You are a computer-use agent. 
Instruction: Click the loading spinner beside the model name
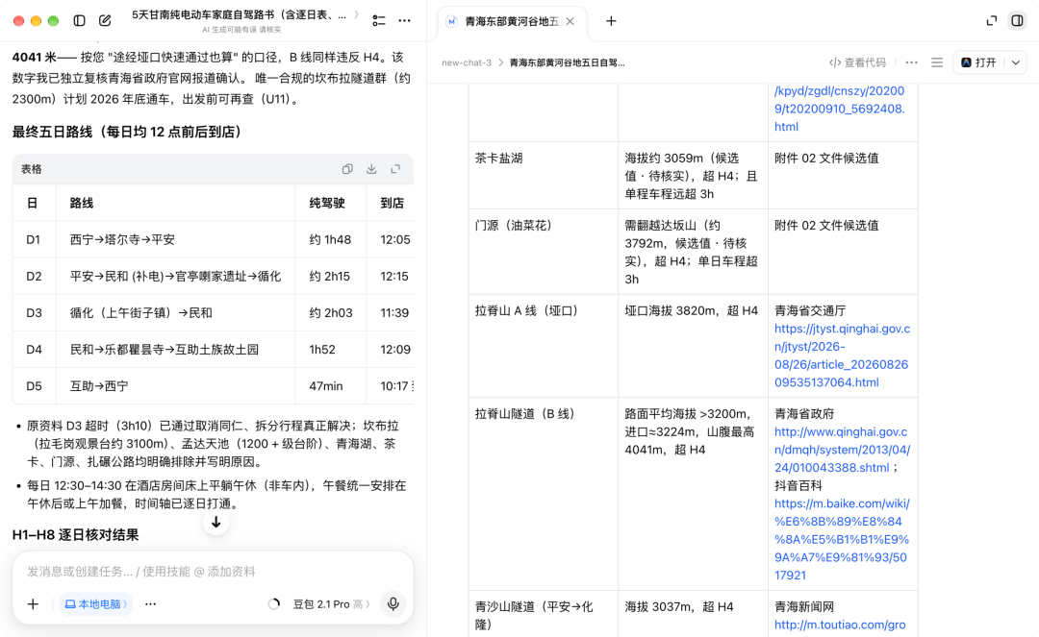pyautogui.click(x=273, y=604)
